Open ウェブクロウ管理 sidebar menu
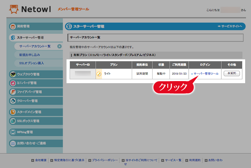 click(x=36, y=74)
